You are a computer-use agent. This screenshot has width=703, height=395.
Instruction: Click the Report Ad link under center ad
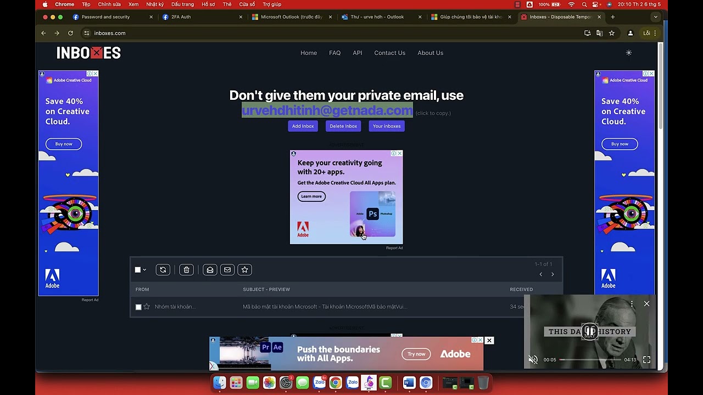[394, 248]
